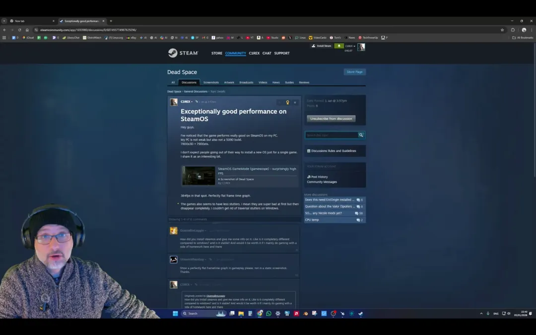Open the green notifications bell

[x=339, y=46]
